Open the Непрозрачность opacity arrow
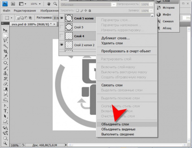The height and width of the screenshot is (148, 192). pyautogui.click(x=151, y=4)
